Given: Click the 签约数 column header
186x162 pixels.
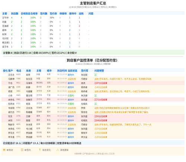Looking at the screenshot, I should (x=44, y=14).
